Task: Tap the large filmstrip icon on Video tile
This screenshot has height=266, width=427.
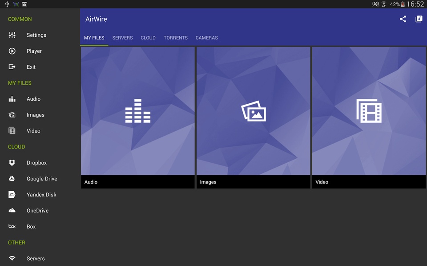Action: [x=369, y=111]
